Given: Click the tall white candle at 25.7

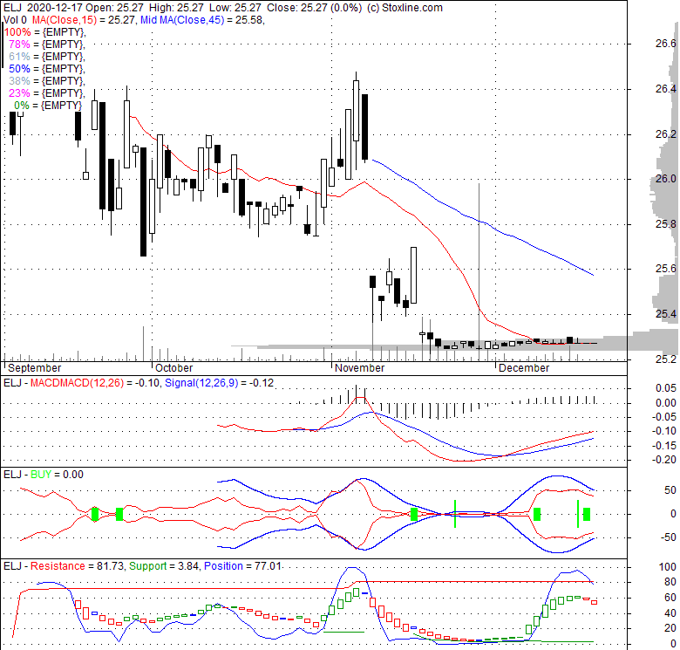Looking at the screenshot, I should tap(414, 275).
